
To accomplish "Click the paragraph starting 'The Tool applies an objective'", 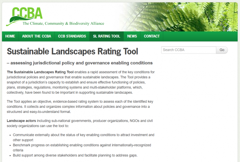I will 80,106.
